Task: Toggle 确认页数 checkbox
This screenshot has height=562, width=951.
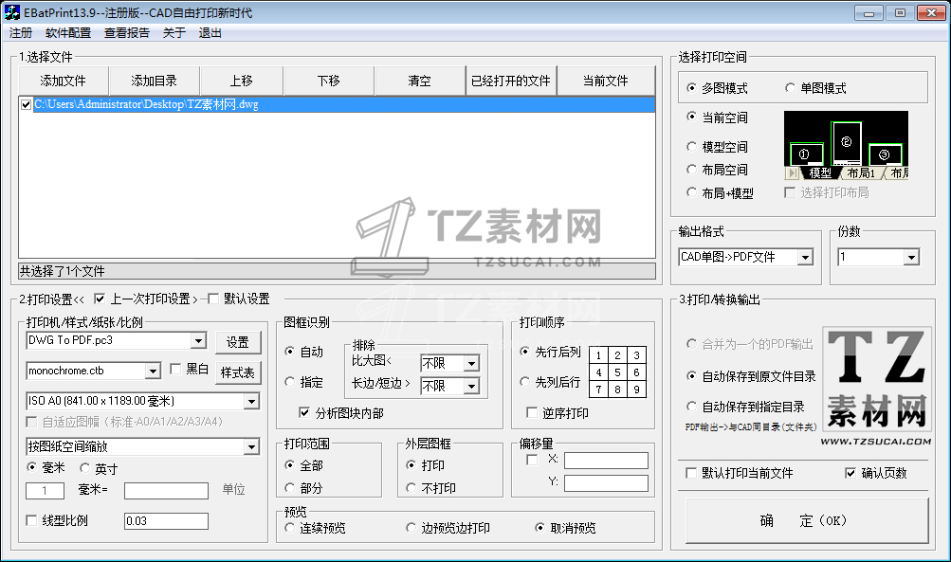Action: [x=850, y=472]
